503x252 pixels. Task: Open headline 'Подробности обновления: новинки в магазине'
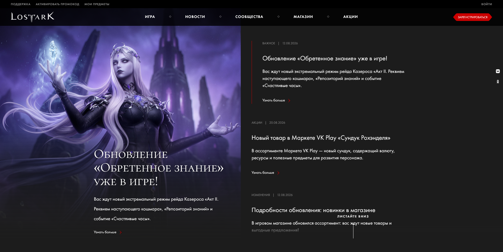[313, 210]
